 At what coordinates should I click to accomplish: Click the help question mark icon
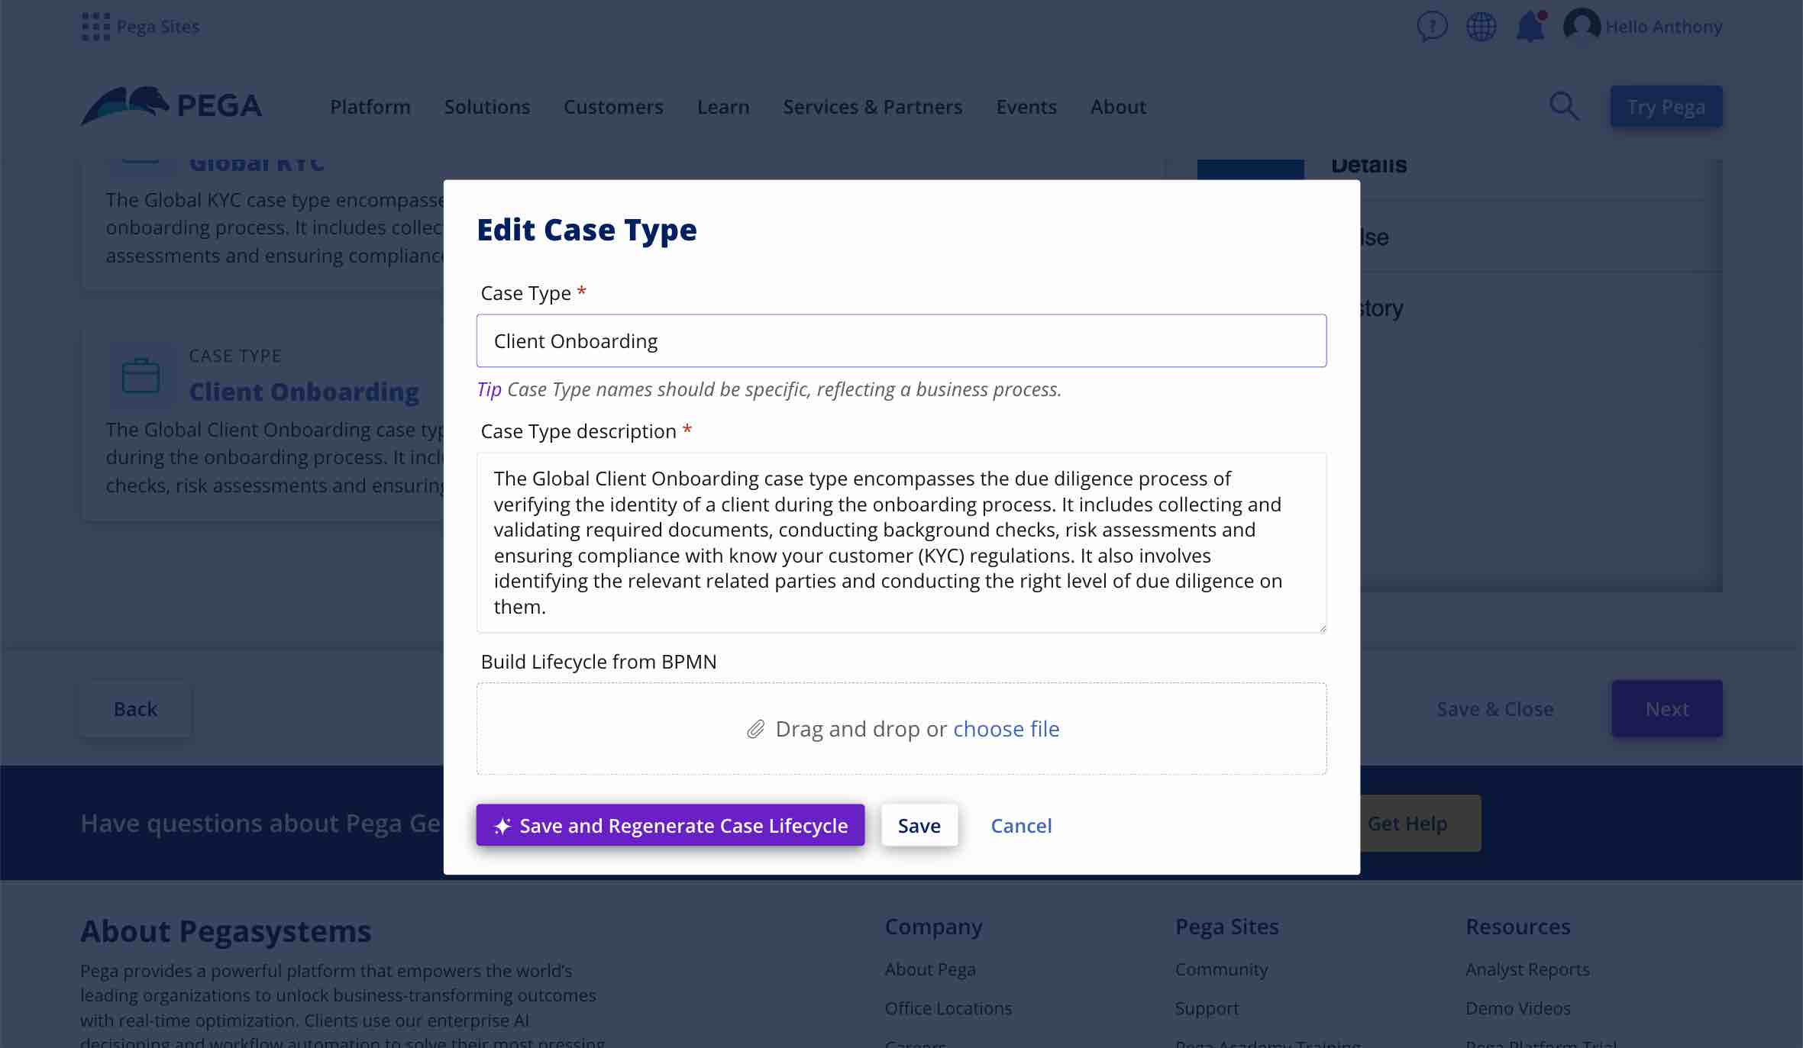click(1431, 26)
